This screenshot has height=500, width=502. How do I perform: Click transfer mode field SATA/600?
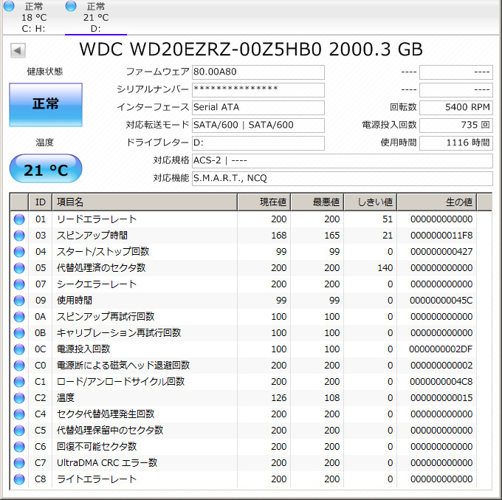click(258, 125)
